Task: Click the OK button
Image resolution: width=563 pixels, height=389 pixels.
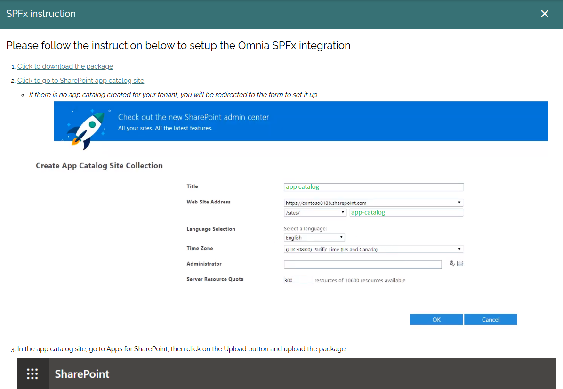Action: 436,319
